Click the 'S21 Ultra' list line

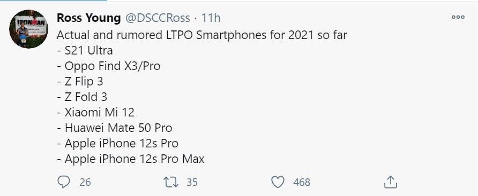pyautogui.click(x=85, y=50)
